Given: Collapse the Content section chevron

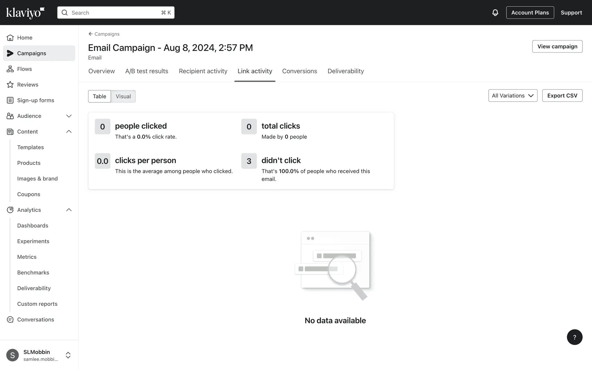Looking at the screenshot, I should [69, 132].
